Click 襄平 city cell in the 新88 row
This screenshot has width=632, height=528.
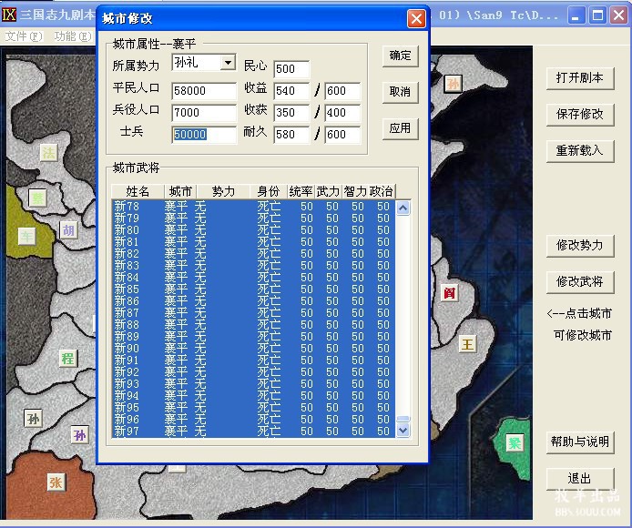(176, 325)
